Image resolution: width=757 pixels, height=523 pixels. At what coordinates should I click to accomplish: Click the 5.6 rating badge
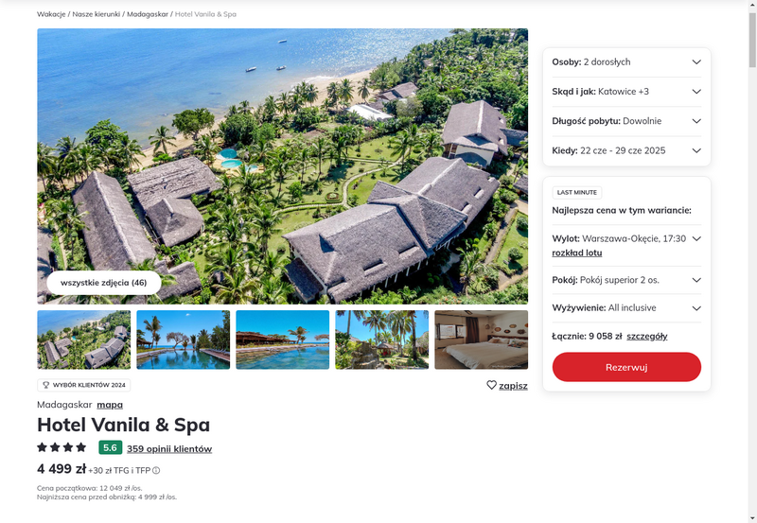[110, 447]
